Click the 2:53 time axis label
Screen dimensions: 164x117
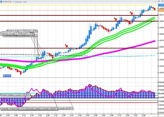[x=88, y=115]
